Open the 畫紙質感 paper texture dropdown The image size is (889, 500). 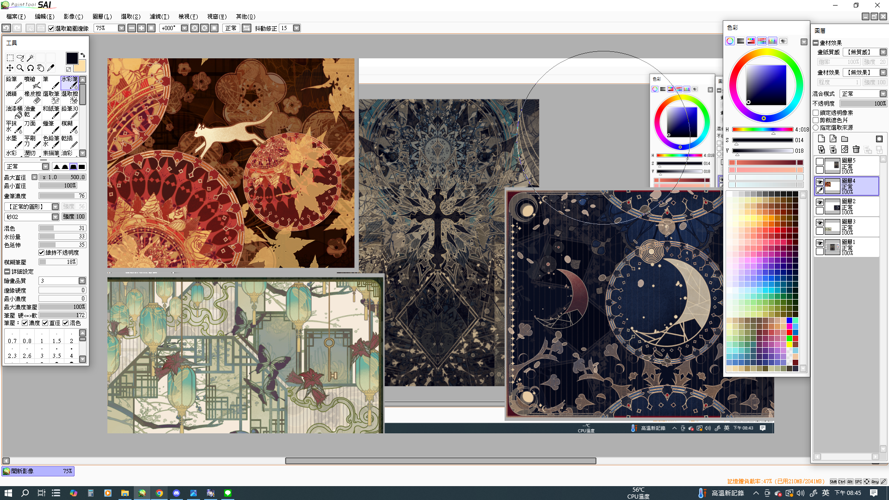pyautogui.click(x=883, y=52)
